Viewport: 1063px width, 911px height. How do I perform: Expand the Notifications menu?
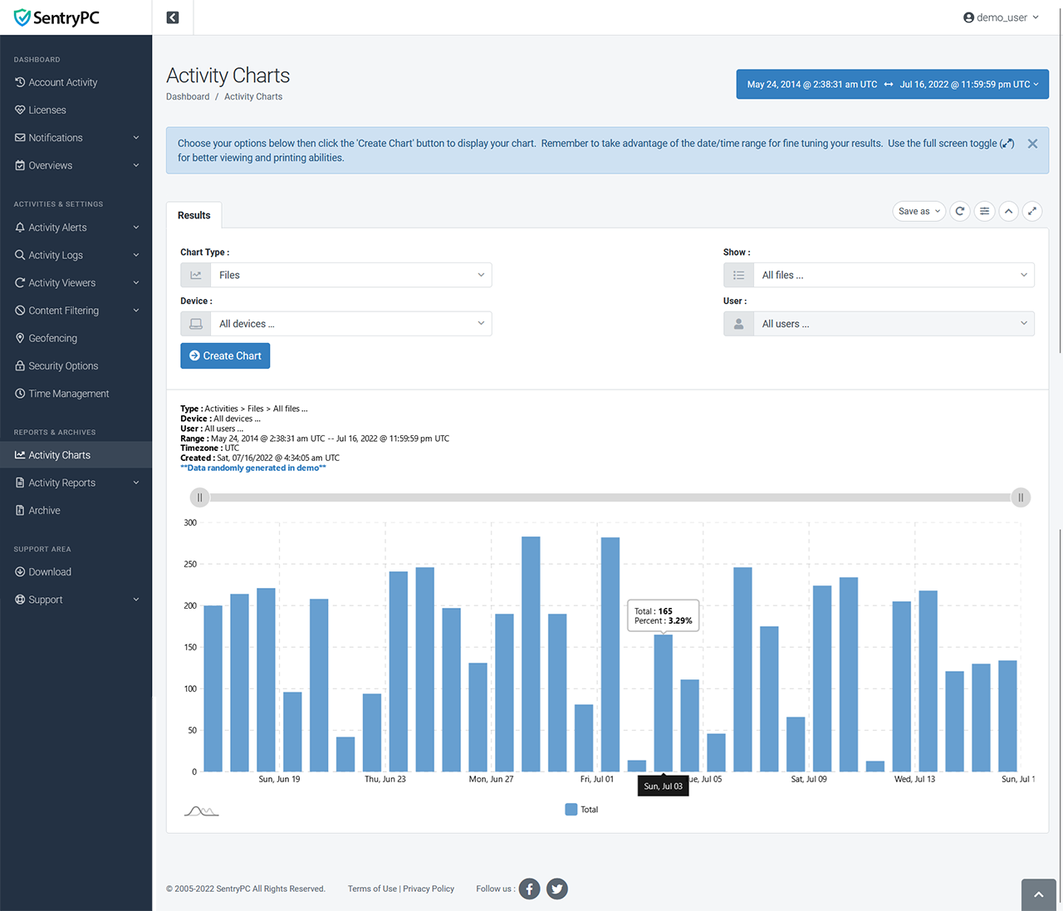click(76, 138)
